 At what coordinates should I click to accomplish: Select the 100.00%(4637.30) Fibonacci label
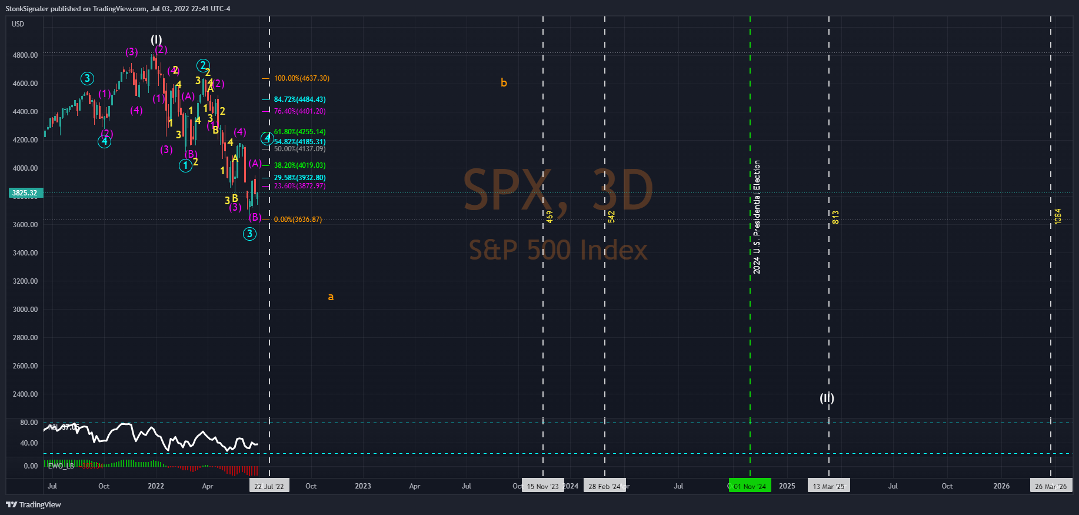(x=302, y=78)
